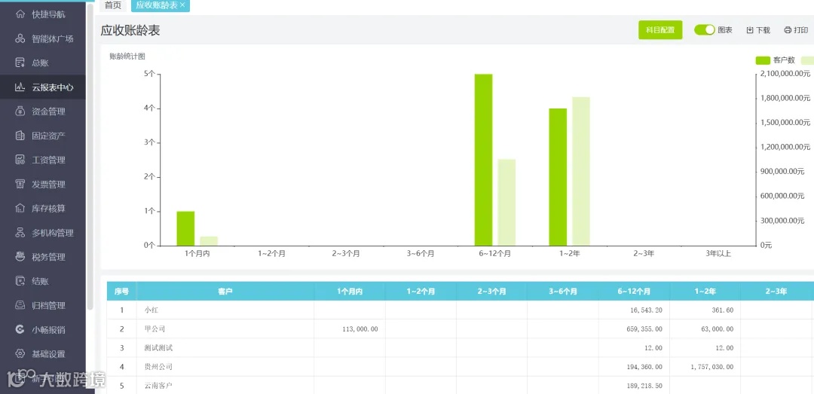
Task: Click the green 科目配置 button
Action: [659, 30]
